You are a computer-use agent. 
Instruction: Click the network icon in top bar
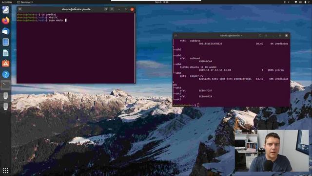click(296, 2)
